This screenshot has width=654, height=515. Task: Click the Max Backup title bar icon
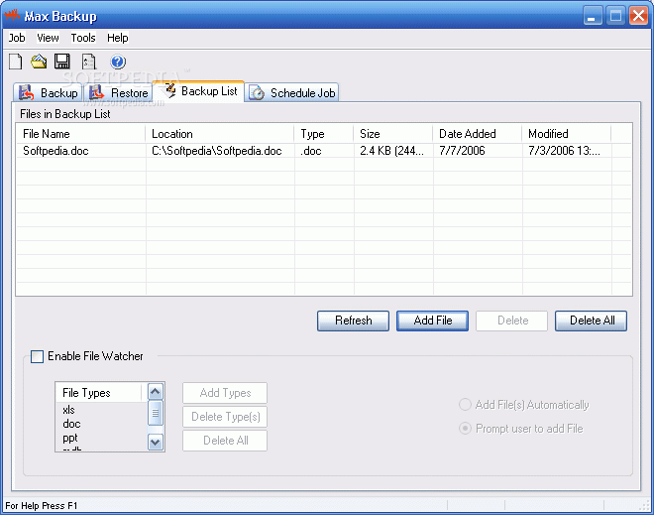click(x=12, y=16)
